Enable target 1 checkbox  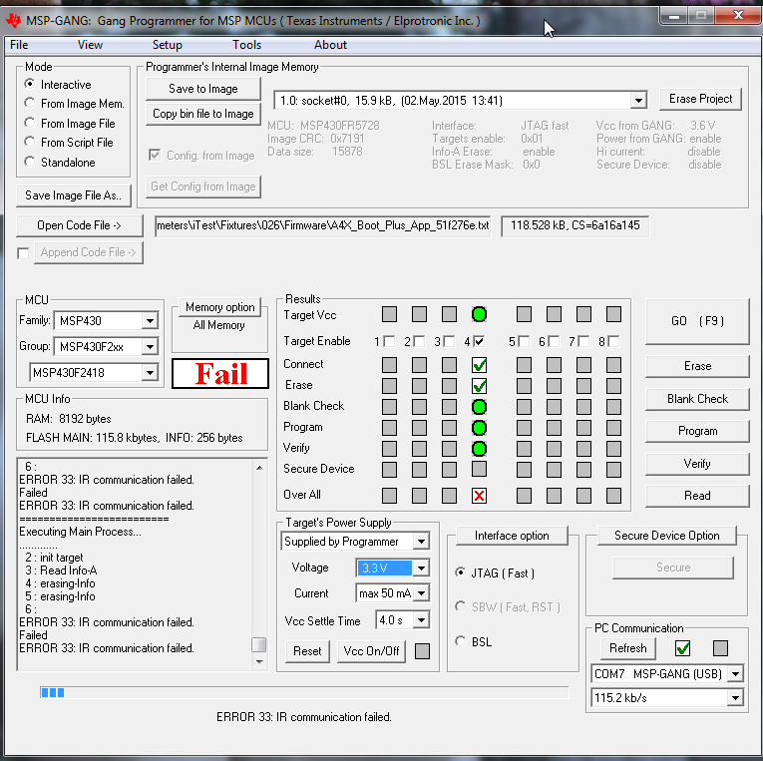[x=389, y=341]
